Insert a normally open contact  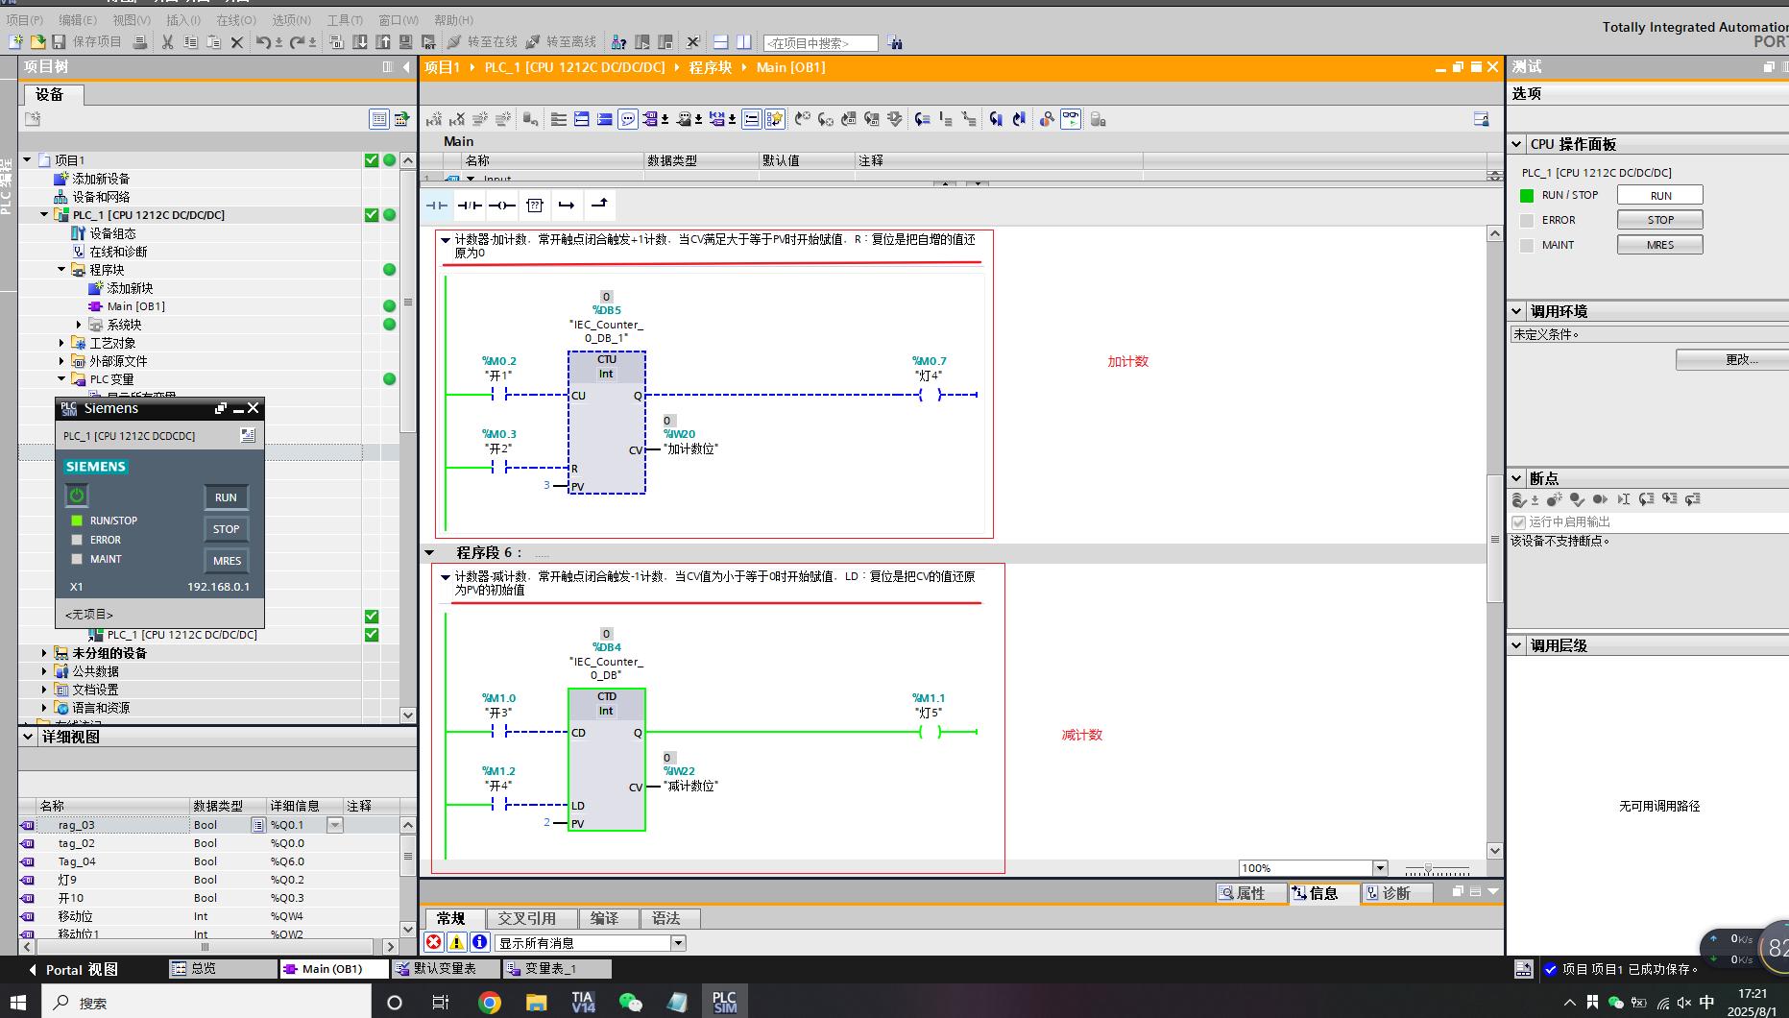click(x=437, y=205)
